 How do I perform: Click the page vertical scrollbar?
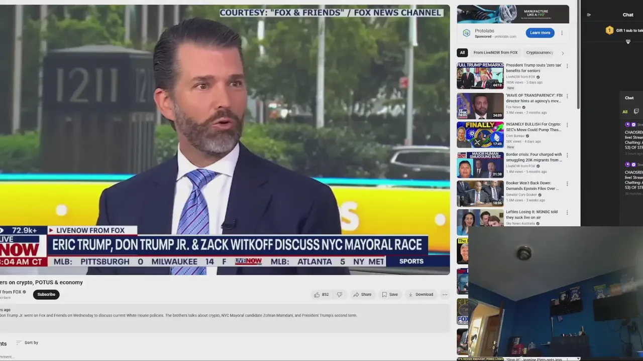pyautogui.click(x=578, y=55)
